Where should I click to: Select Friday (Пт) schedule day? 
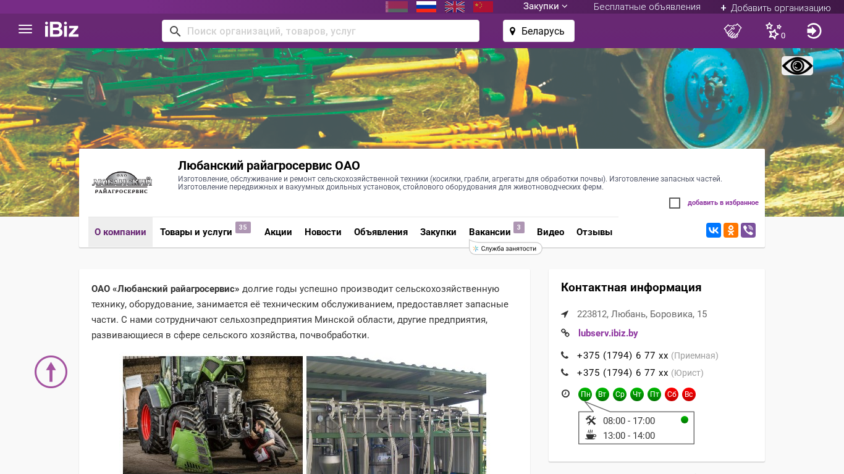[x=654, y=394]
